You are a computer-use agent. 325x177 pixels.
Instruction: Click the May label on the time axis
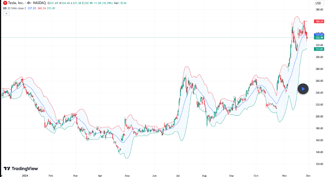[127, 176]
